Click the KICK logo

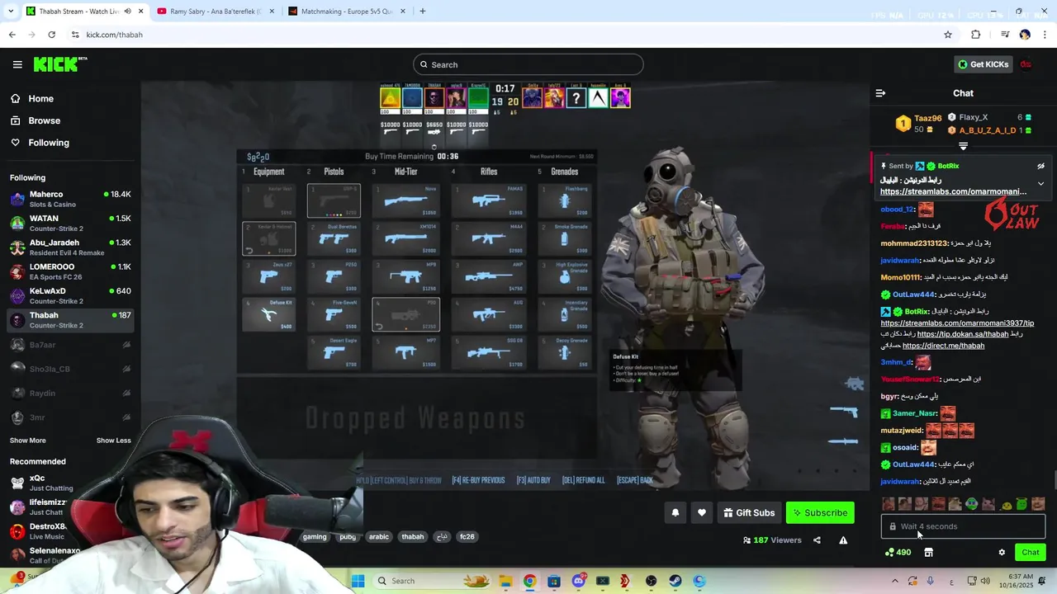click(x=59, y=64)
